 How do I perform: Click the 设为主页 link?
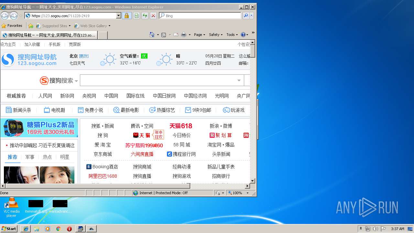pyautogui.click(x=8, y=44)
